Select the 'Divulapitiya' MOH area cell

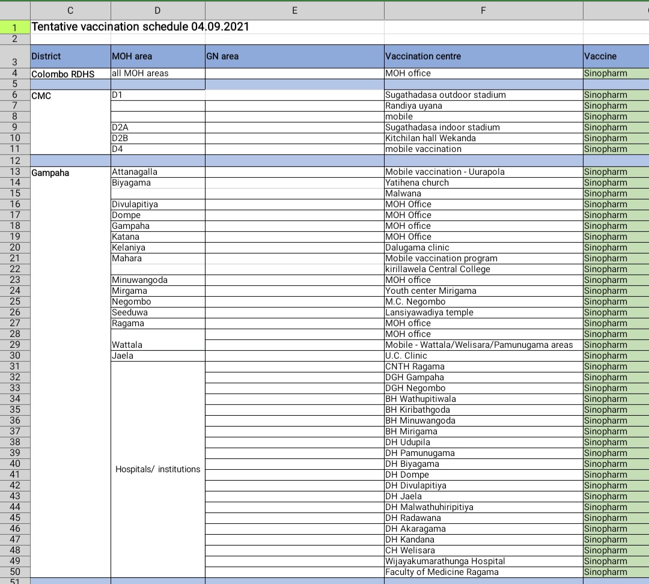pos(157,204)
